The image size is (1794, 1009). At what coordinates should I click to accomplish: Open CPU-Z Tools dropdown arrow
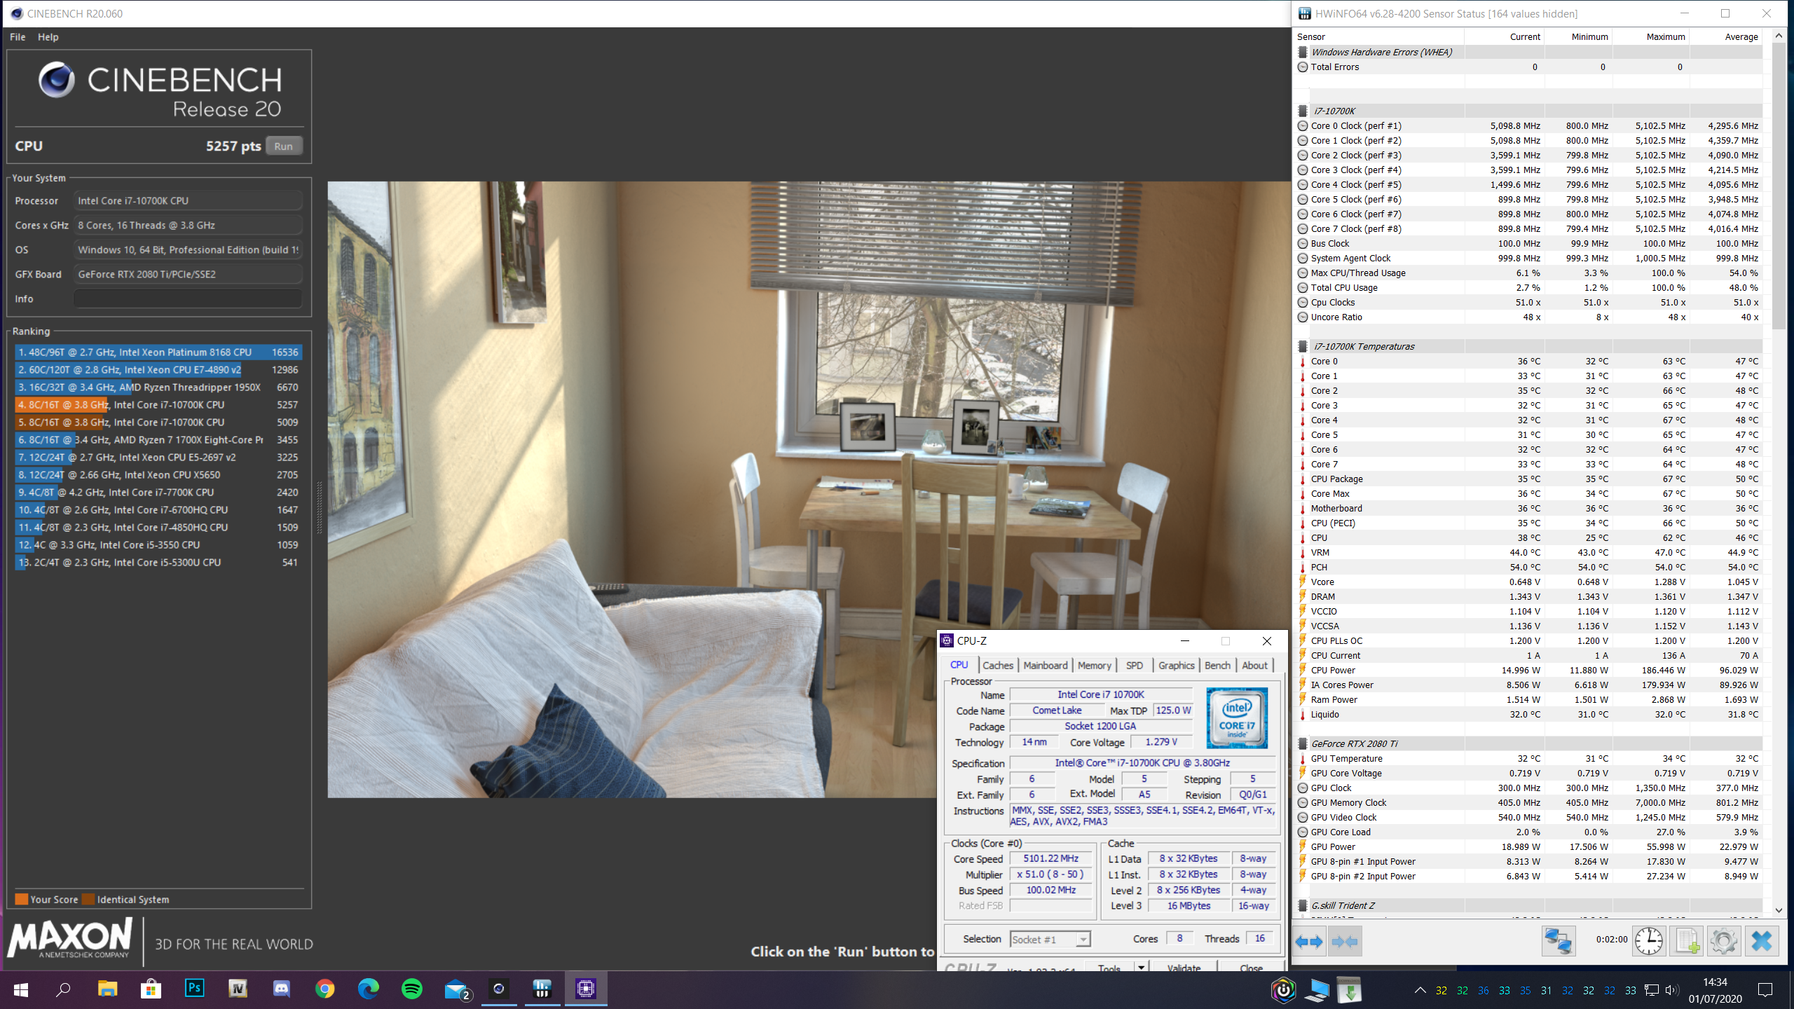pyautogui.click(x=1142, y=968)
